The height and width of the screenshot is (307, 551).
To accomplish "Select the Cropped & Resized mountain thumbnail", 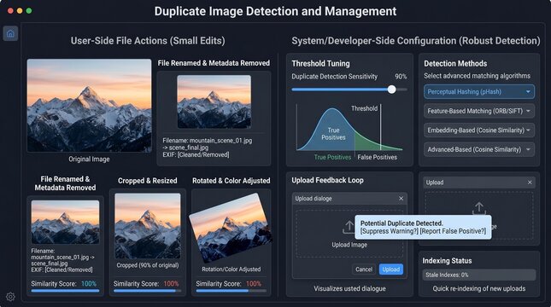I will [148, 226].
